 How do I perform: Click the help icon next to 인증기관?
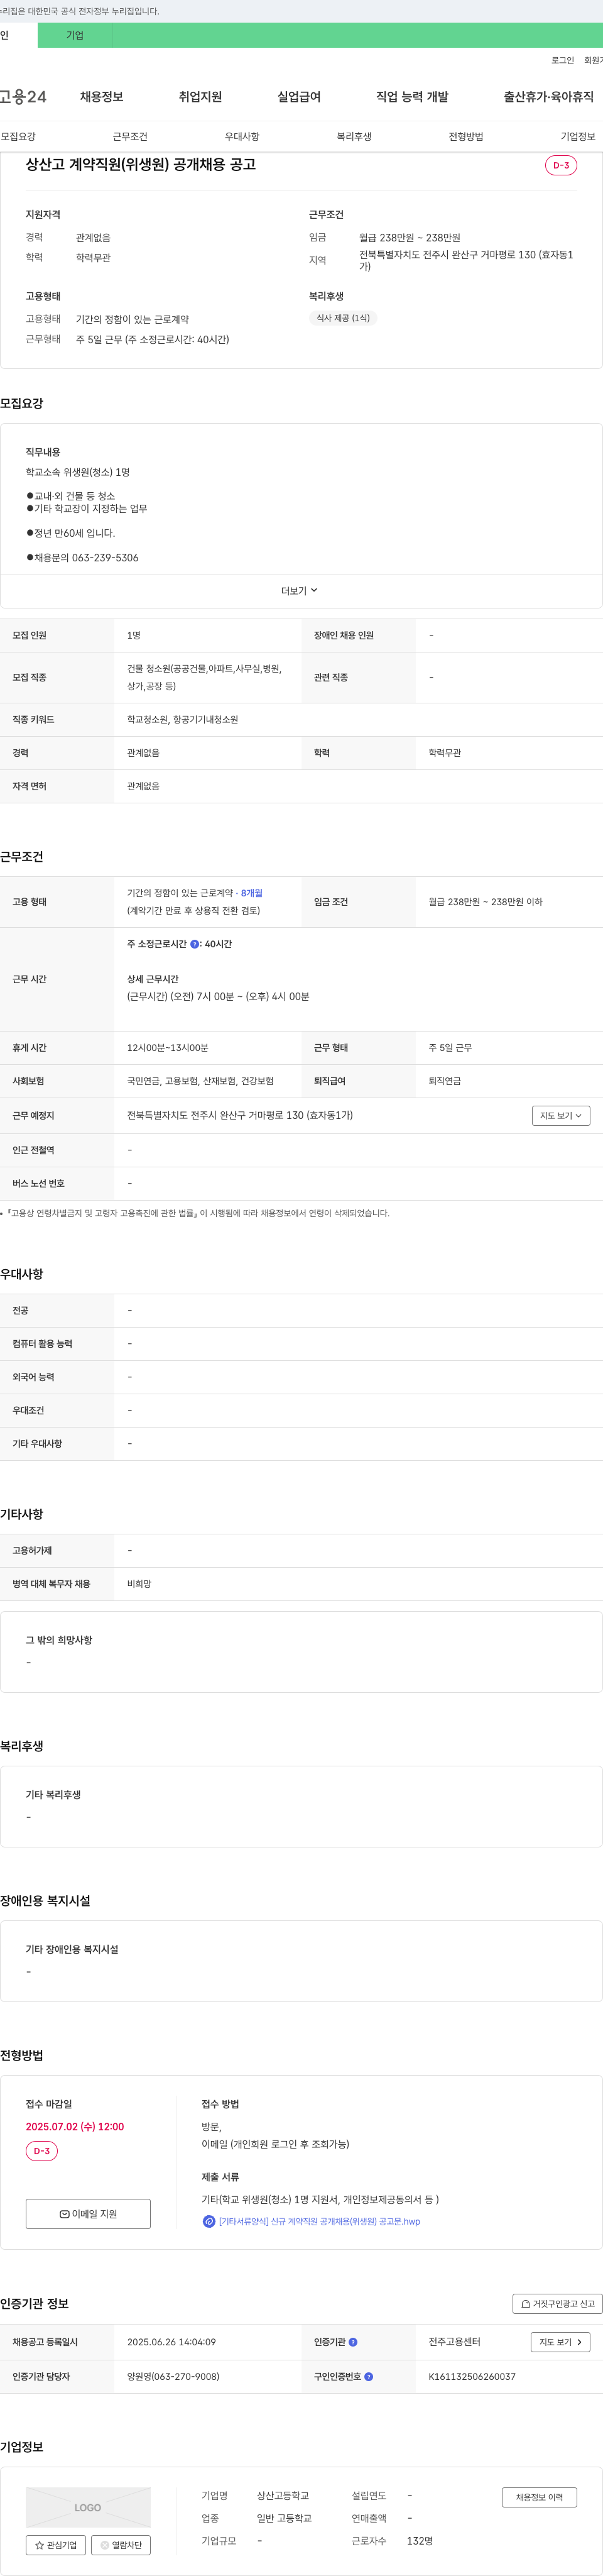(353, 2342)
